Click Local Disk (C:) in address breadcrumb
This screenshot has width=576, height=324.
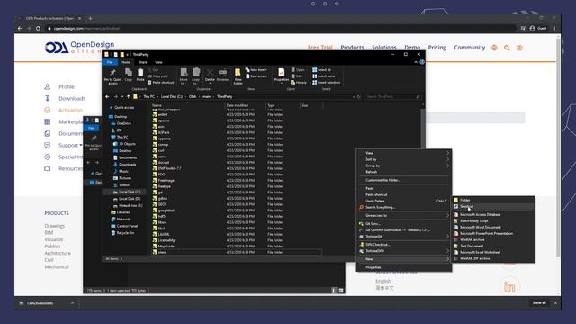[x=172, y=96]
